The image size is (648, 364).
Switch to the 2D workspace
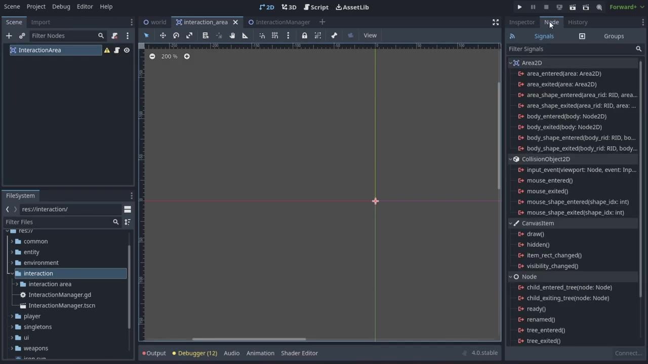pos(267,7)
